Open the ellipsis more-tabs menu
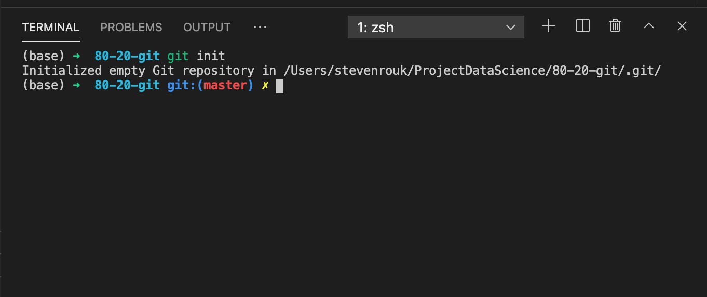The image size is (707, 297). tap(260, 28)
